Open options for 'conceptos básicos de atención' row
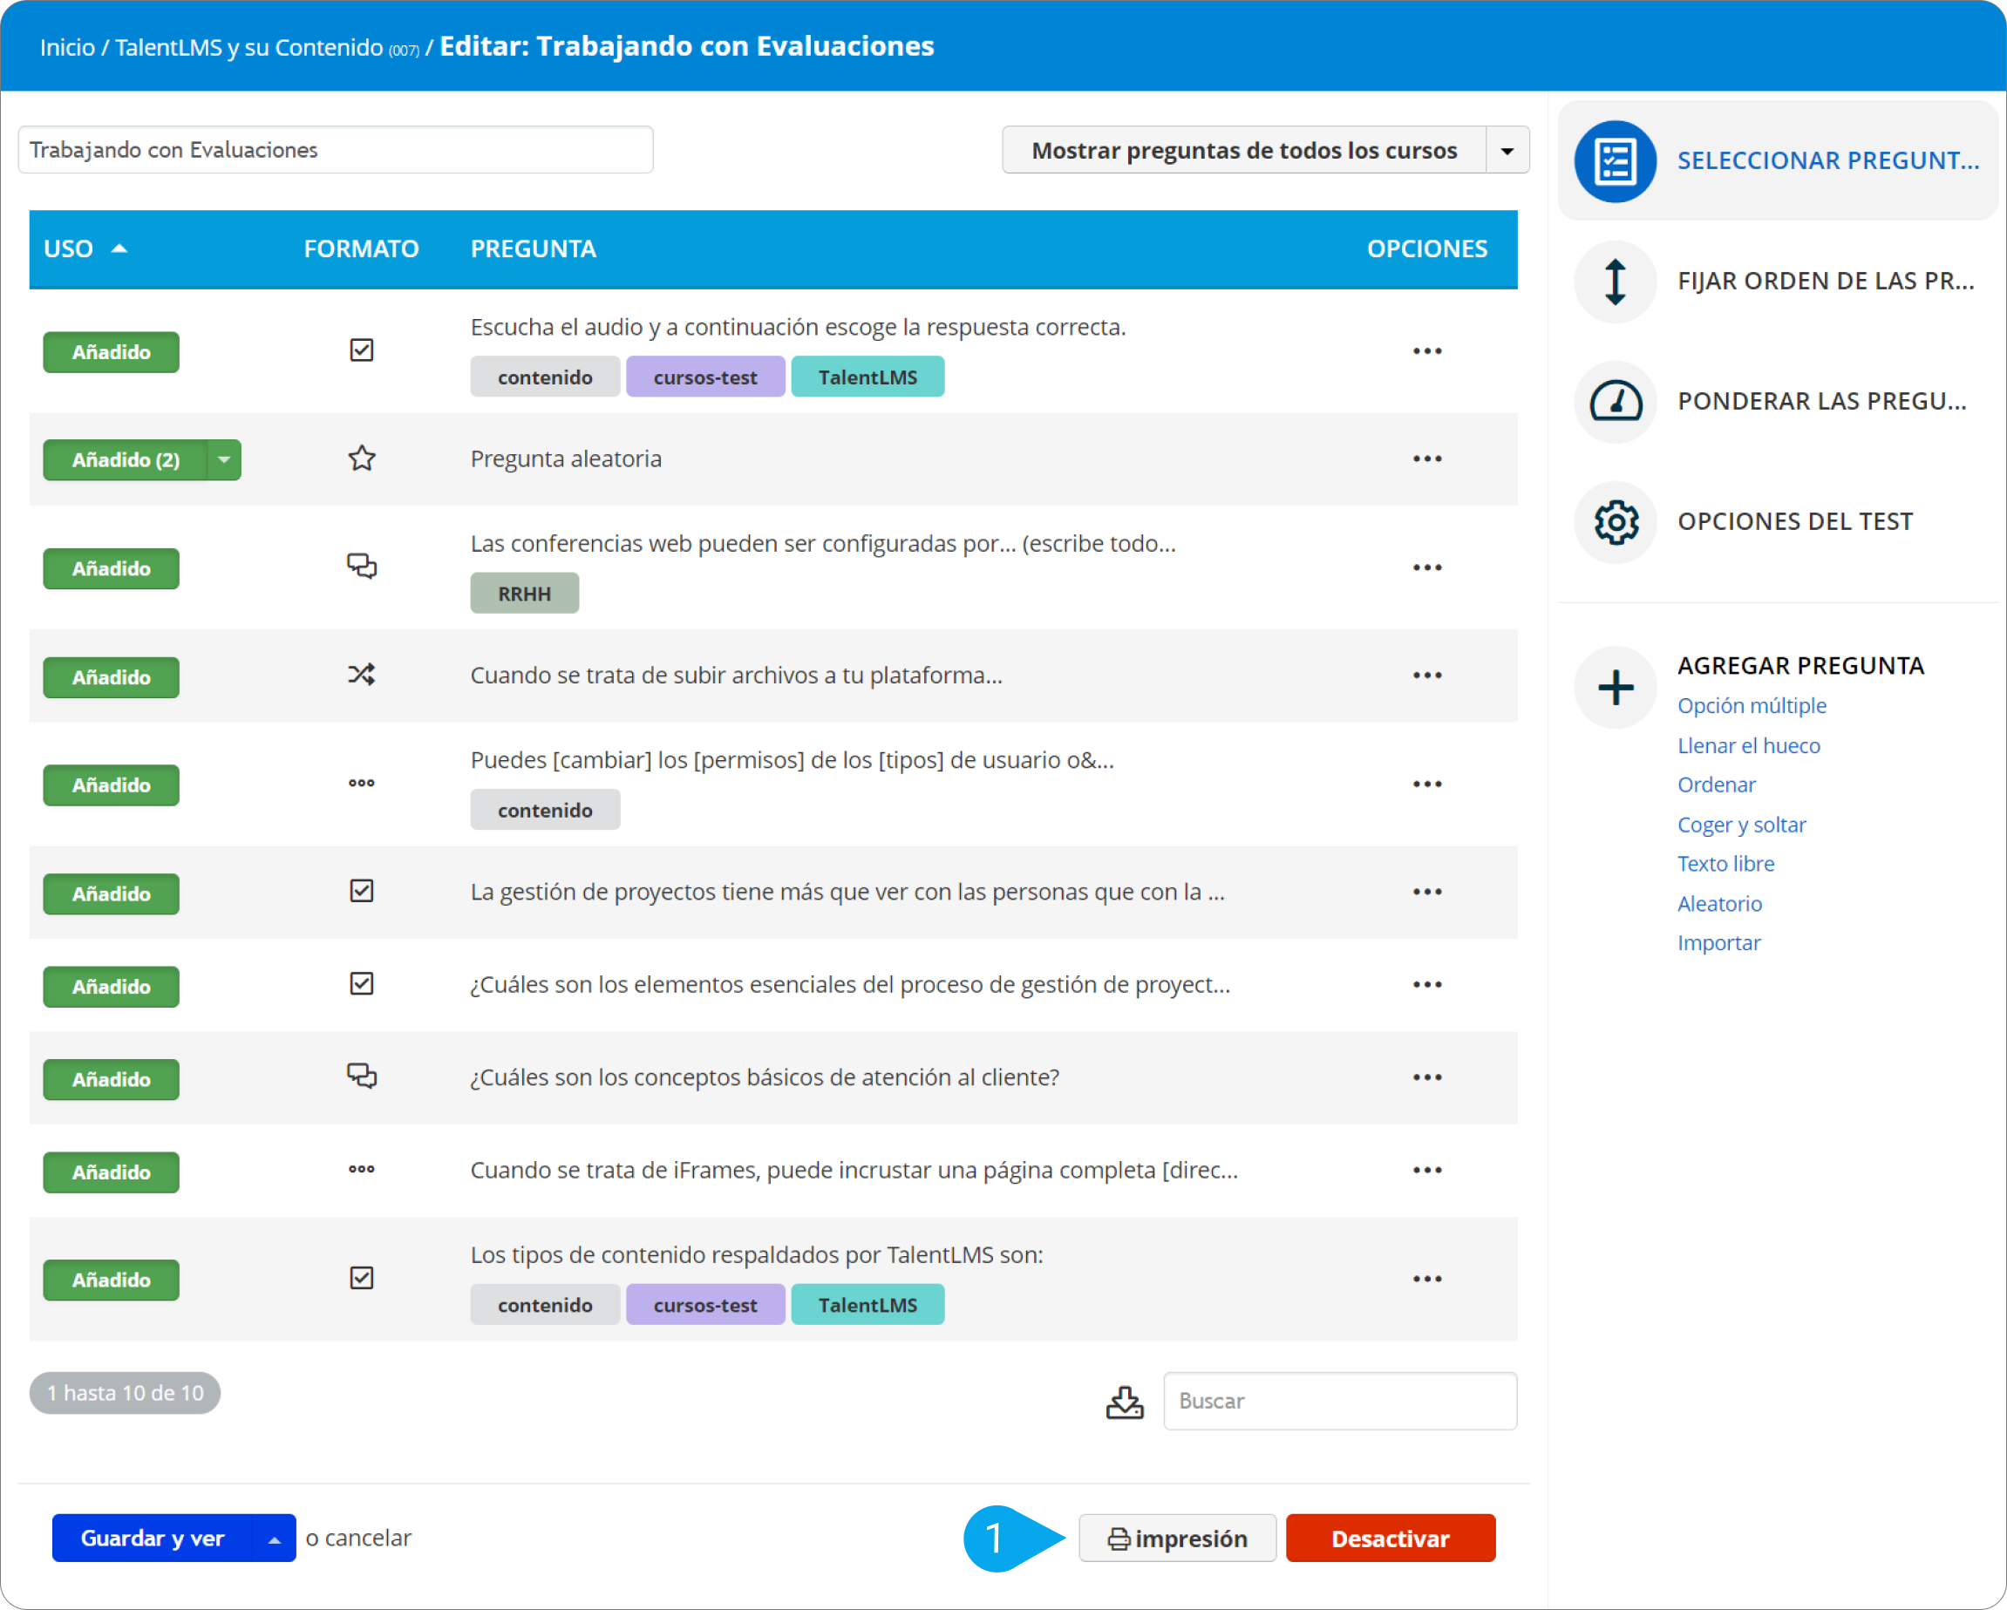This screenshot has height=1610, width=2007. (x=1426, y=1077)
